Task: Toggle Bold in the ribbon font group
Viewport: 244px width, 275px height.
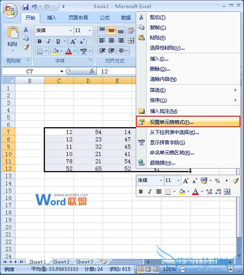Action: click(40, 41)
